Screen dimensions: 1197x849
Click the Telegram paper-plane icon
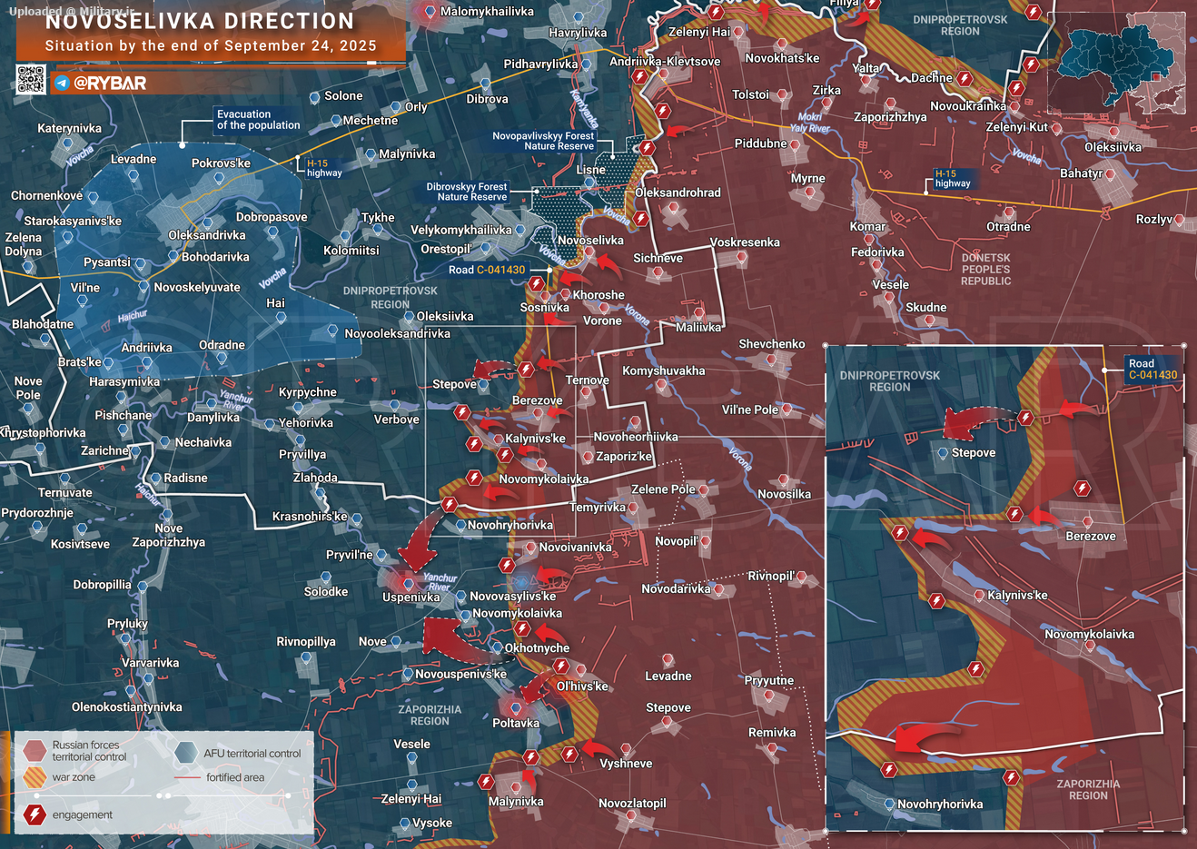pyautogui.click(x=62, y=84)
